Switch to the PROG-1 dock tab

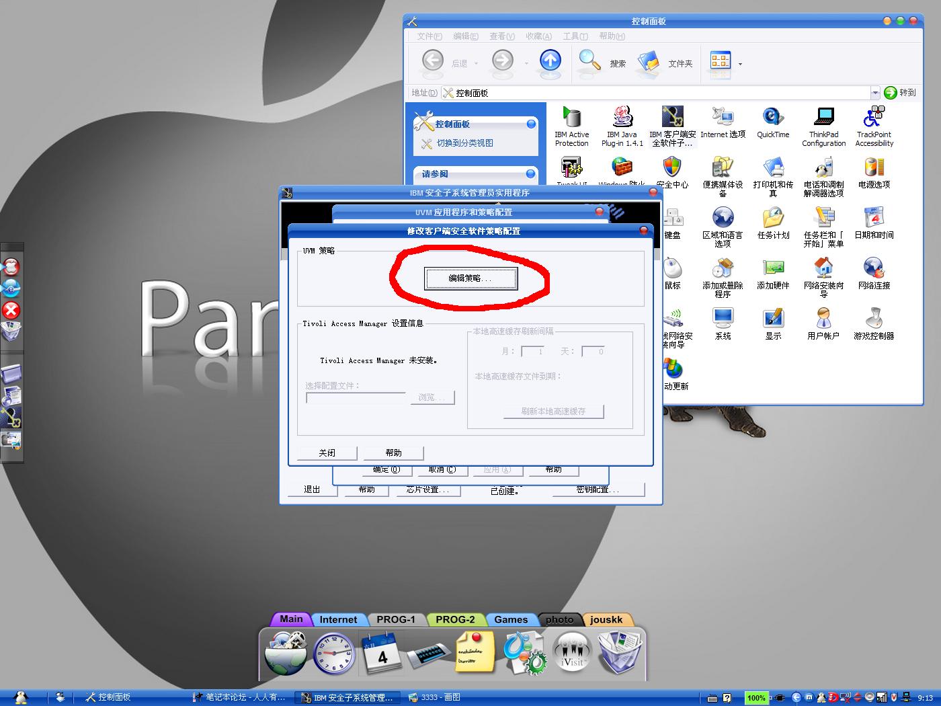(x=396, y=619)
